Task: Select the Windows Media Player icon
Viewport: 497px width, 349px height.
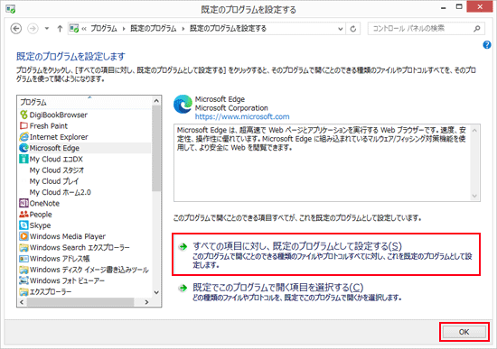Action: (23, 236)
